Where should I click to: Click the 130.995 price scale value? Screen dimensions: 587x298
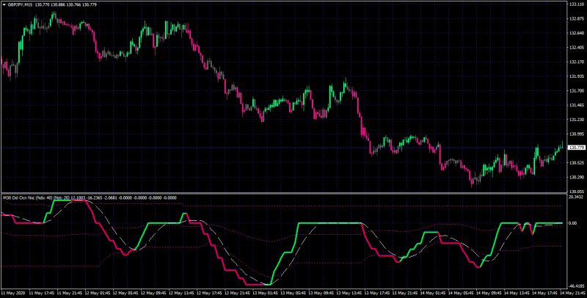click(577, 134)
